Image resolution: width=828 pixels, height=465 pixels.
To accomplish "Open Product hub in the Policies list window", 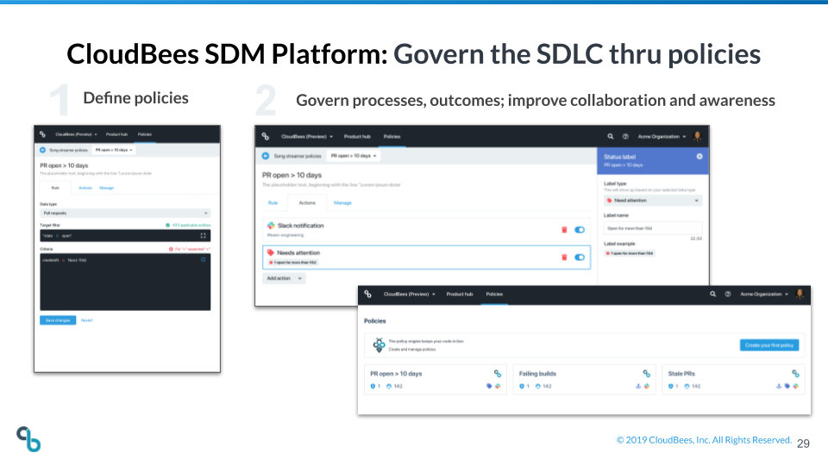I will click(460, 294).
